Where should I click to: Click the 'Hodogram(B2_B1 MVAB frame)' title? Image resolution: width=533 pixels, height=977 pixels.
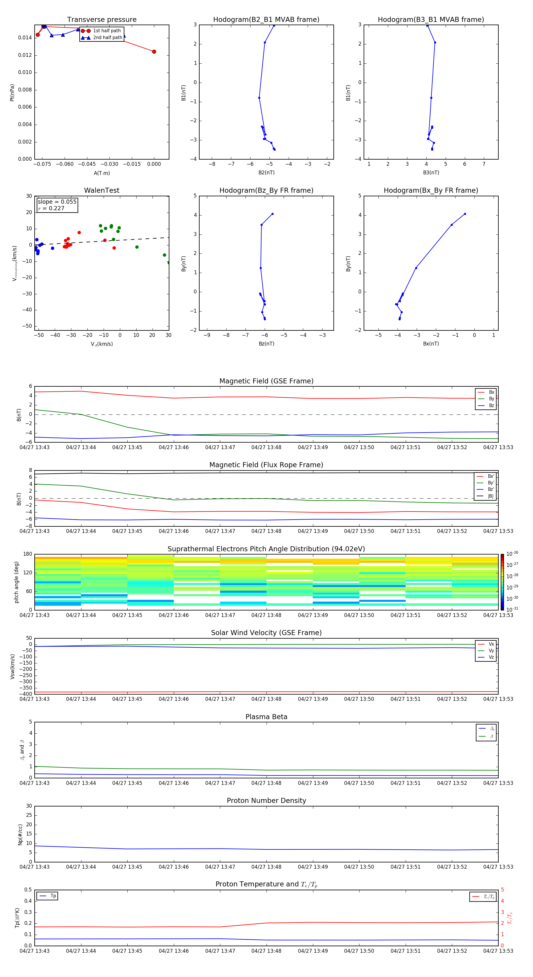[x=266, y=20]
